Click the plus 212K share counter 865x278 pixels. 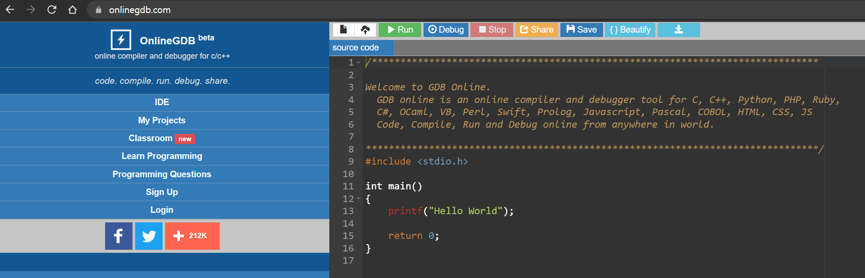click(192, 236)
